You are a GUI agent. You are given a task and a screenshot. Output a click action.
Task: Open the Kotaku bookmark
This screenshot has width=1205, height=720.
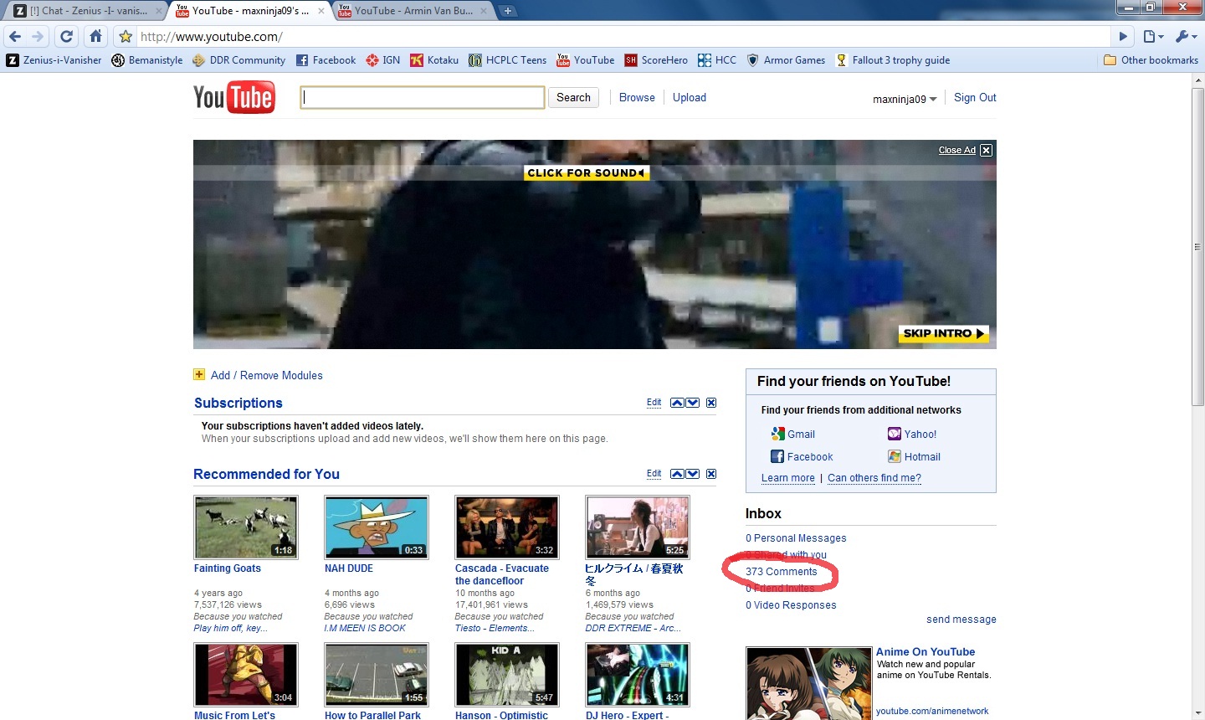434,60
